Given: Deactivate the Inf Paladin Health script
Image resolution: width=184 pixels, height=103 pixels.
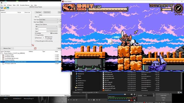Looking at the screenshot, I should (3, 57).
